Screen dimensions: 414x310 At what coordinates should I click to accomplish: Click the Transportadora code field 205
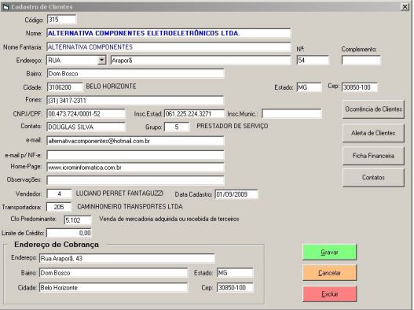point(59,207)
